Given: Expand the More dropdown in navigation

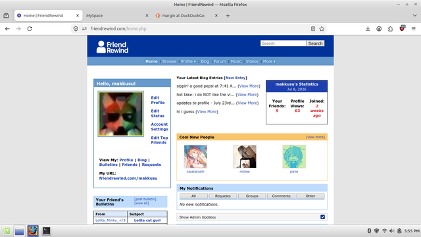Looking at the screenshot, I should tap(269, 61).
